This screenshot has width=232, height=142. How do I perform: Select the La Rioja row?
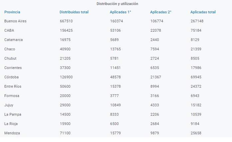(x=116, y=124)
